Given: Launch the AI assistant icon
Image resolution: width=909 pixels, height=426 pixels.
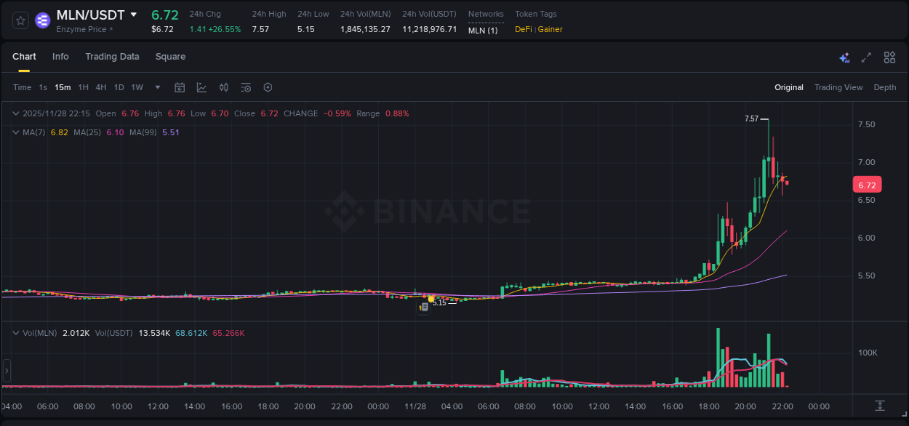Looking at the screenshot, I should [x=844, y=57].
